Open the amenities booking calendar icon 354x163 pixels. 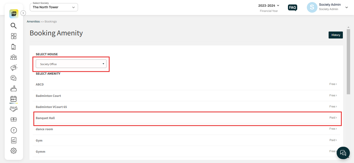click(x=13, y=99)
